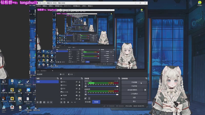Image resolution: width=205 pixels, height=115 pixels.
Task: Open scene filters icon in Scenes panel
Action: (44, 102)
